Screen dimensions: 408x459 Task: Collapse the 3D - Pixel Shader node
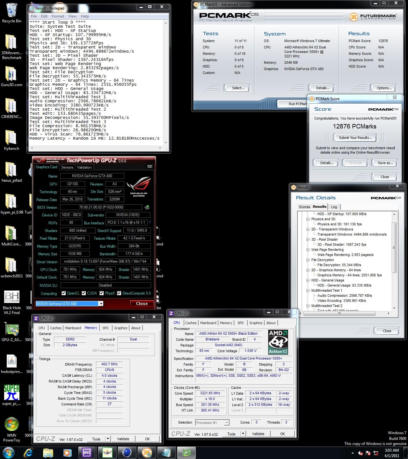pyautogui.click(x=308, y=239)
